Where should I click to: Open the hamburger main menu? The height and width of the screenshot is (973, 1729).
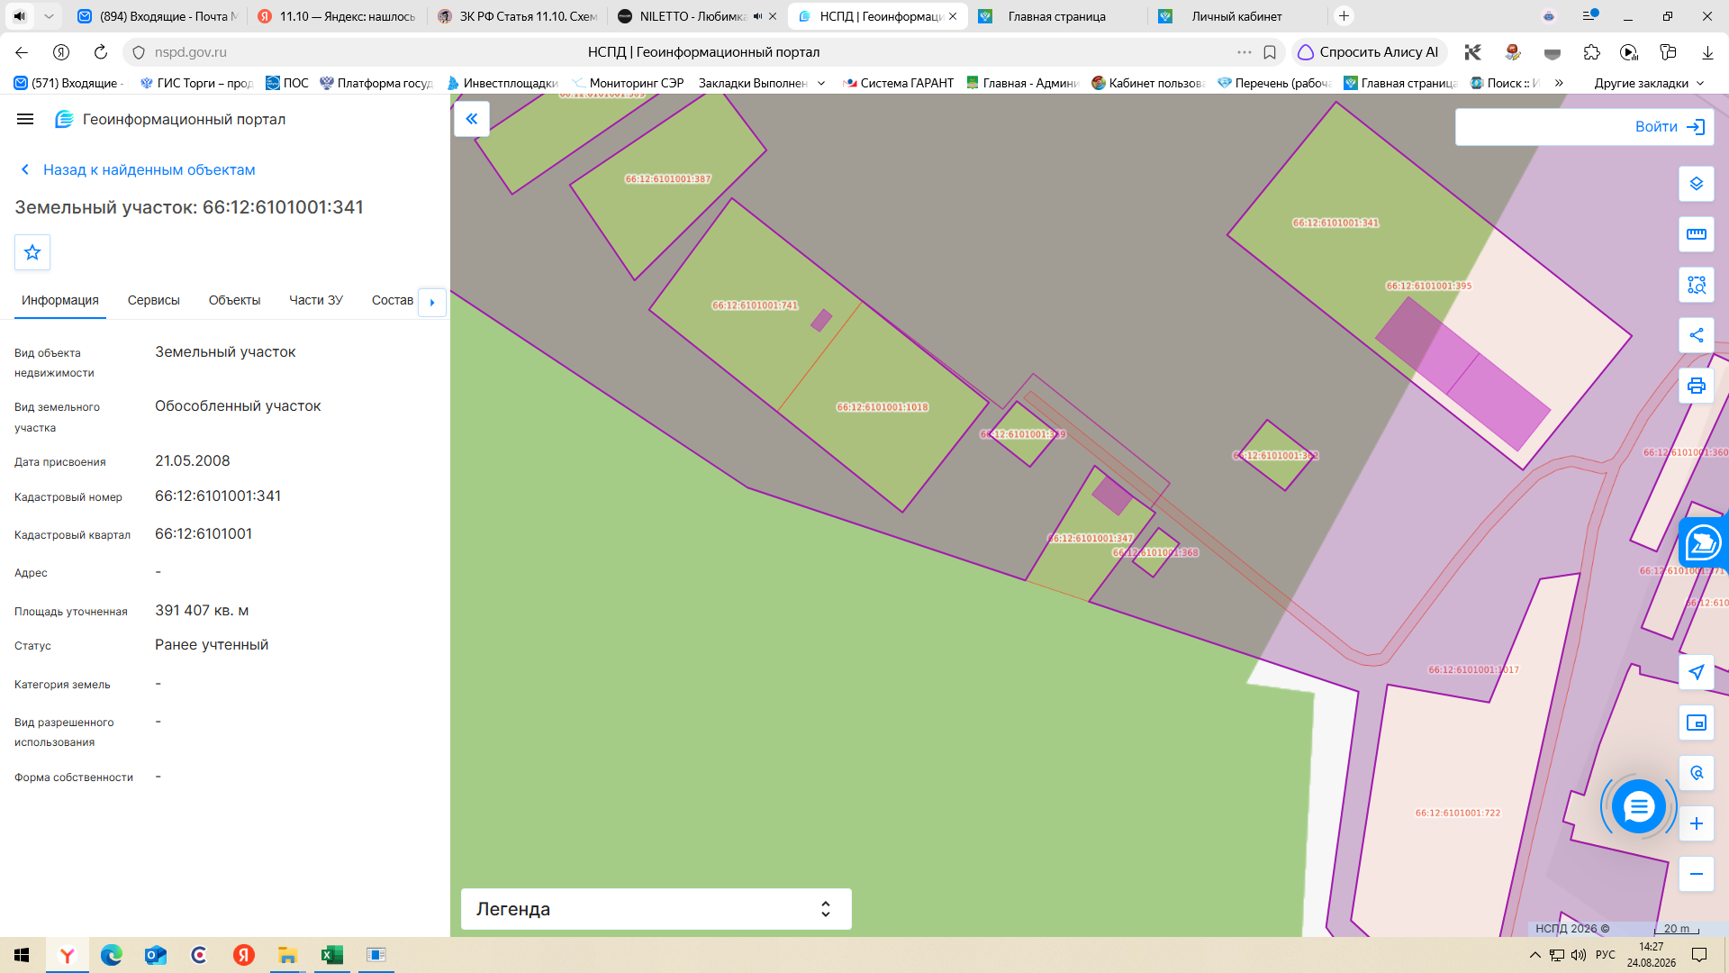tap(25, 119)
